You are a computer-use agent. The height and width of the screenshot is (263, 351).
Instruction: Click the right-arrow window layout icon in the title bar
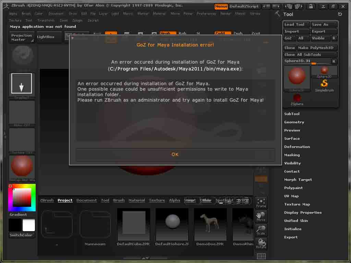click(299, 7)
